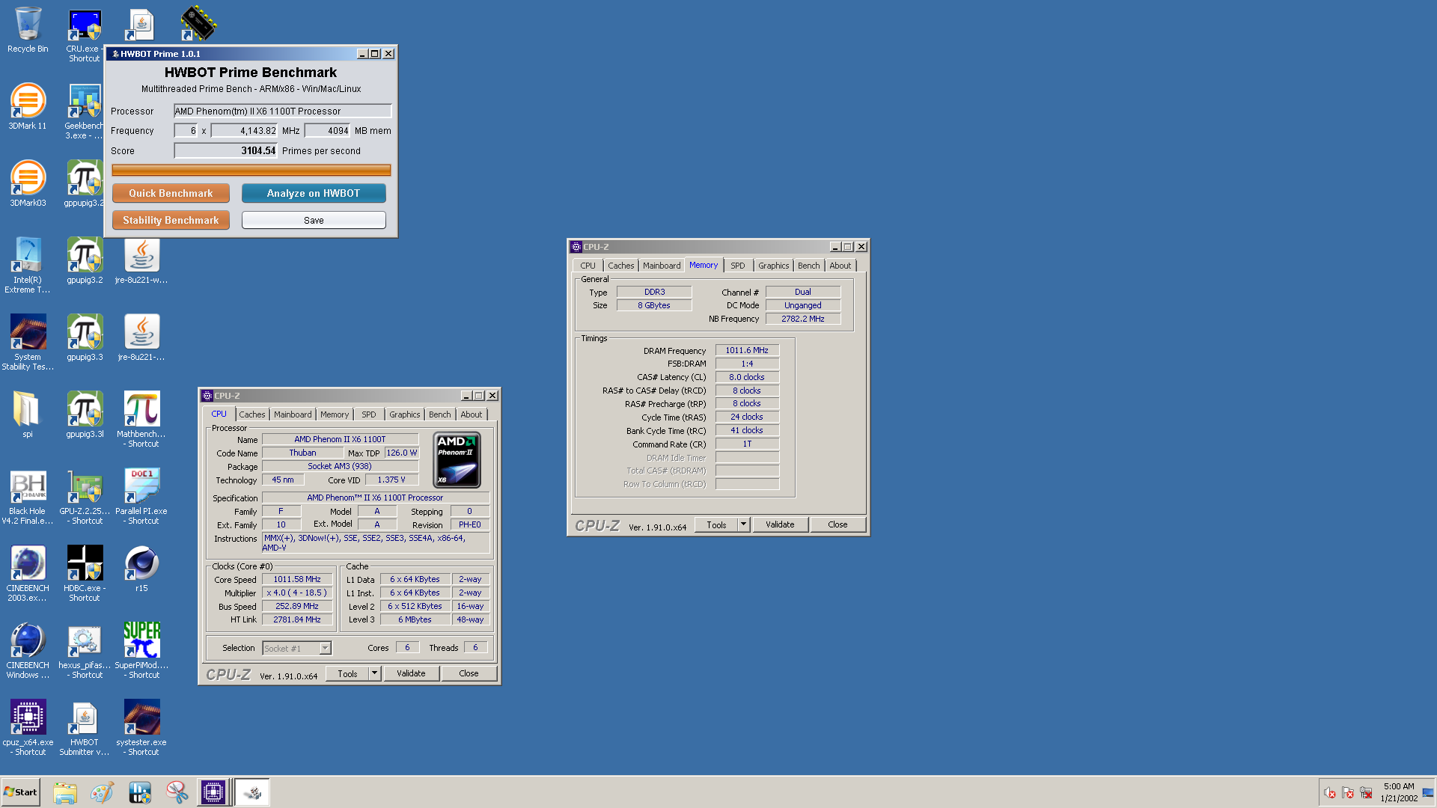This screenshot has width=1437, height=808.
Task: Expand the Tools dropdown arrow in CPU-Z memory window
Action: tap(743, 524)
